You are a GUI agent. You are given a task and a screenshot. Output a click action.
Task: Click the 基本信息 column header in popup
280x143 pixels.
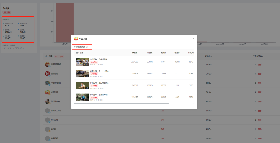pos(80,53)
